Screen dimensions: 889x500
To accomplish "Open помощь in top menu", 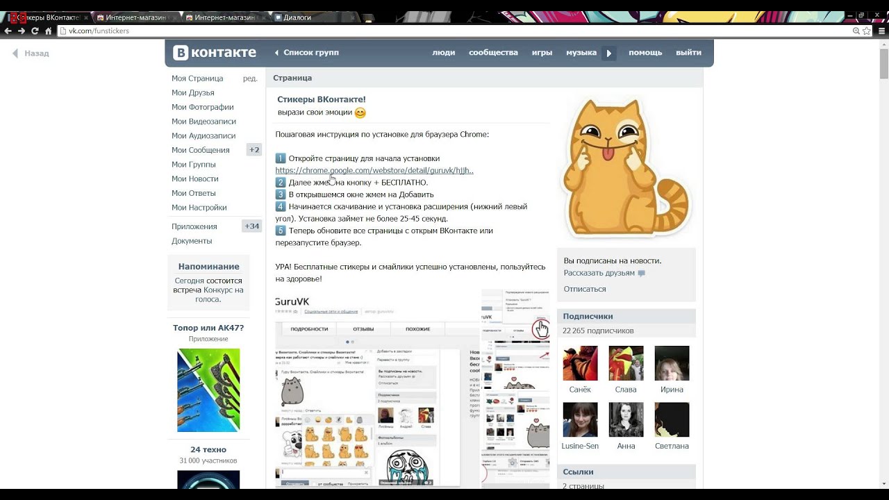I will pyautogui.click(x=645, y=53).
